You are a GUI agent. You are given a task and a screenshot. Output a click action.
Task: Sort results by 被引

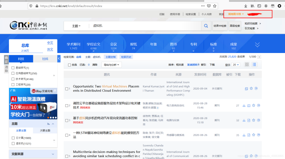(203, 65)
